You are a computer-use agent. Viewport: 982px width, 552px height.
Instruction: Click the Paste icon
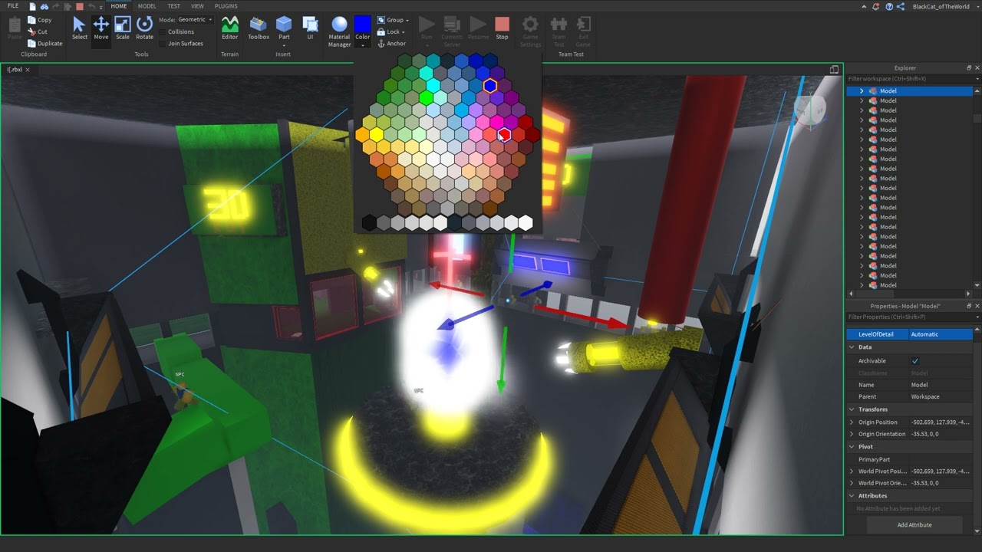[x=14, y=25]
